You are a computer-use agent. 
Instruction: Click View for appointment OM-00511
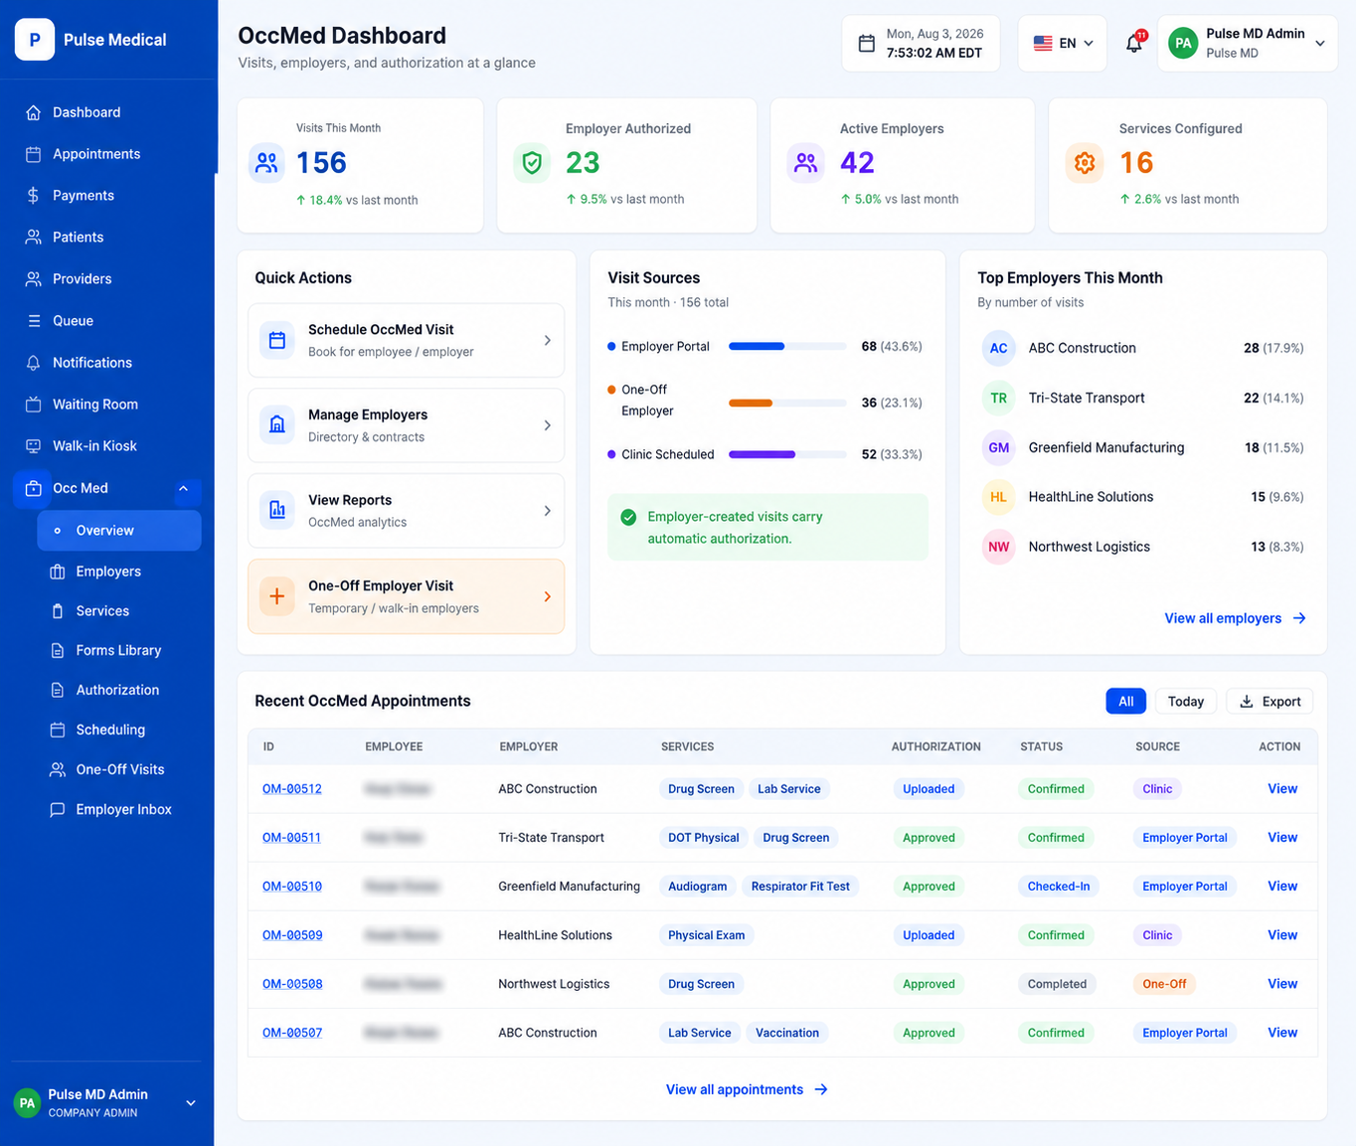click(x=1282, y=838)
